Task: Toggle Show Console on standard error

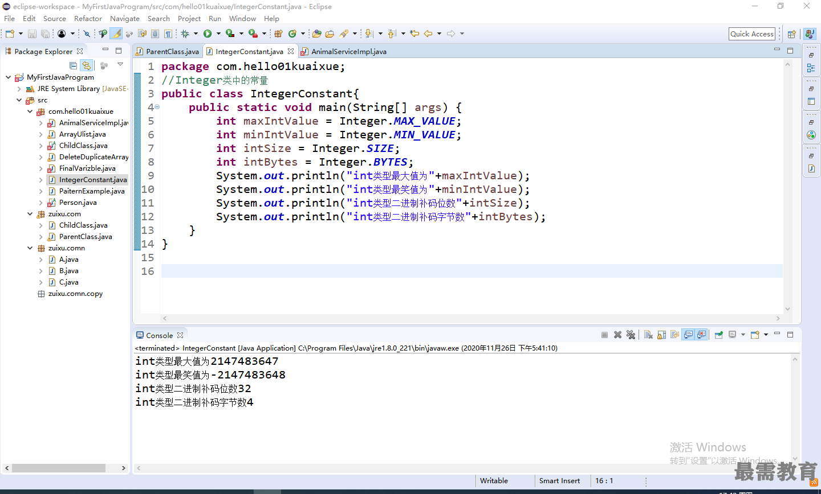Action: (x=701, y=335)
